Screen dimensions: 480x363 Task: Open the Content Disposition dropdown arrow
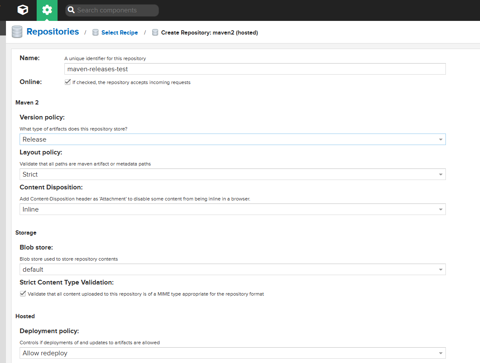[x=440, y=209]
